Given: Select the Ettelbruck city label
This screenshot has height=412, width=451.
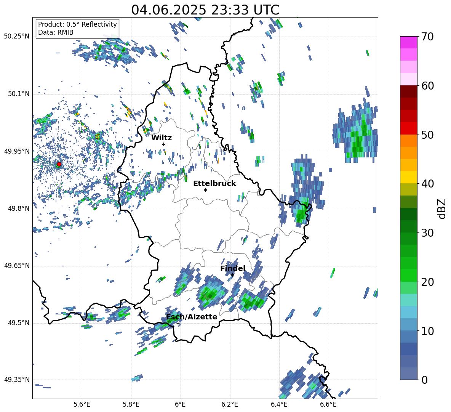Looking at the screenshot, I should click(x=214, y=184).
